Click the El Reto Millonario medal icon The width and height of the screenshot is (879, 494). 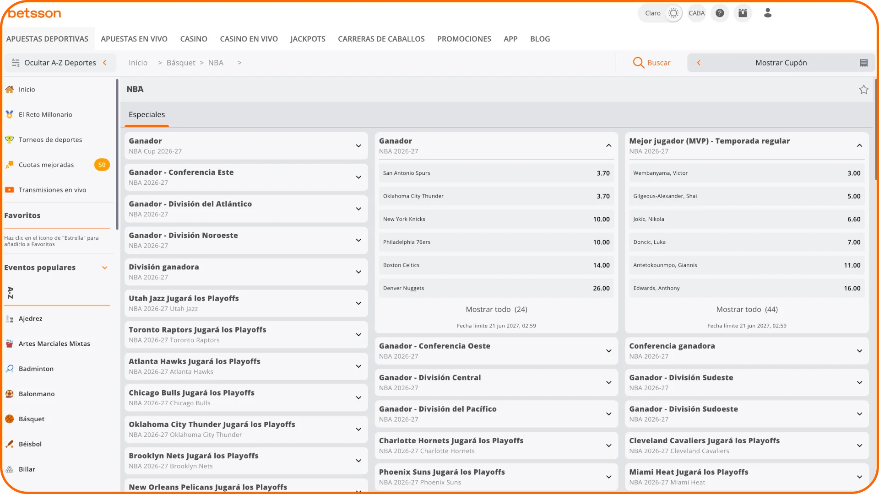pyautogui.click(x=9, y=115)
